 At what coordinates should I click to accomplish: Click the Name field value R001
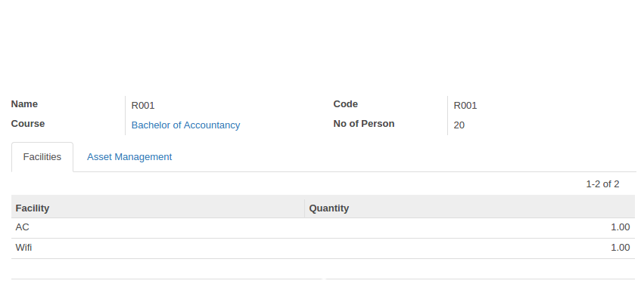point(143,105)
